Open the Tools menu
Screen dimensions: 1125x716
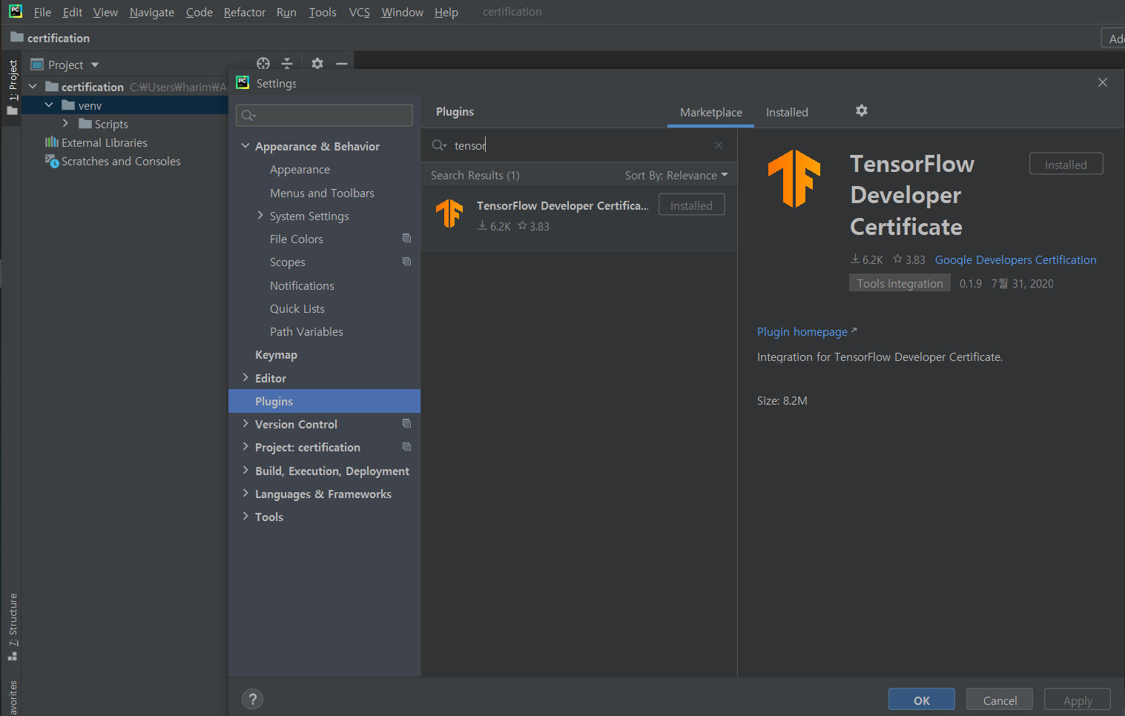pos(323,12)
